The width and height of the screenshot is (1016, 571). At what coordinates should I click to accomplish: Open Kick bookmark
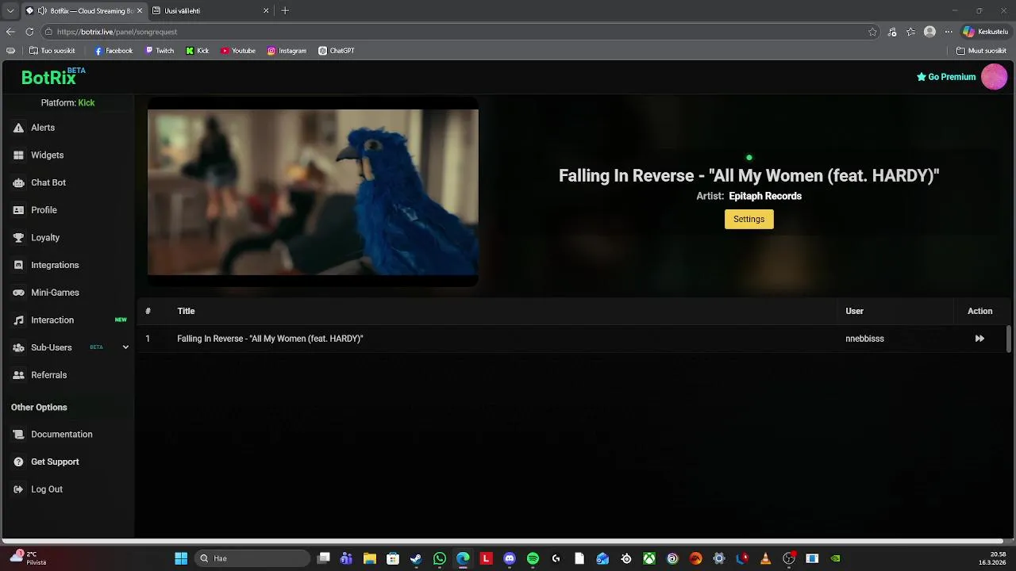click(198, 51)
